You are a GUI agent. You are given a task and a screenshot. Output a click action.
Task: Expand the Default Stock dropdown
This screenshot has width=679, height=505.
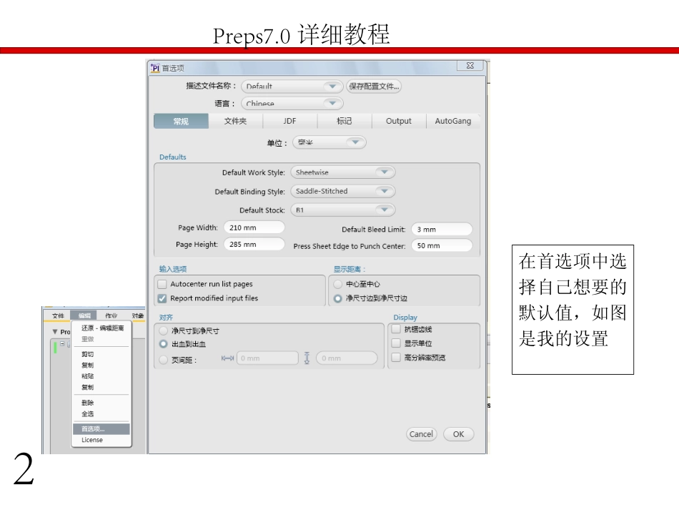click(342, 210)
